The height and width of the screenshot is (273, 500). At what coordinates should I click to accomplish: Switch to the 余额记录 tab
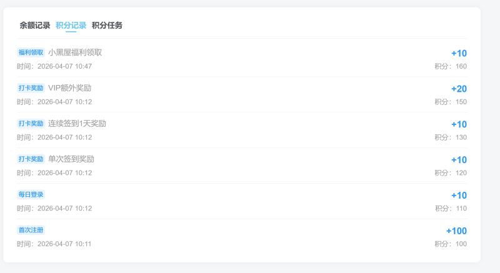click(x=35, y=26)
